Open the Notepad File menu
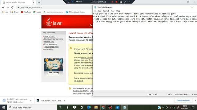 click(x=95, y=11)
